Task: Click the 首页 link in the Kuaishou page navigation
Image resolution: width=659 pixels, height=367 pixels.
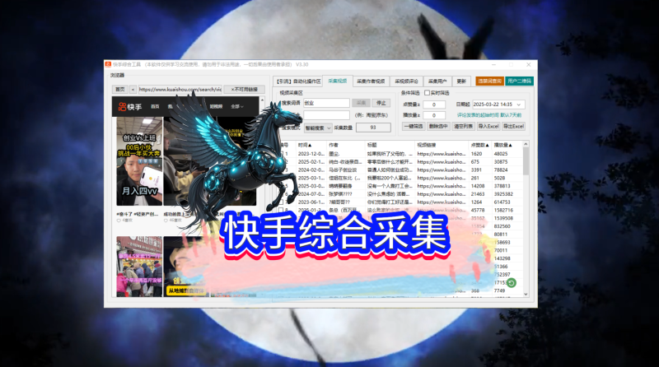Action: click(x=155, y=107)
